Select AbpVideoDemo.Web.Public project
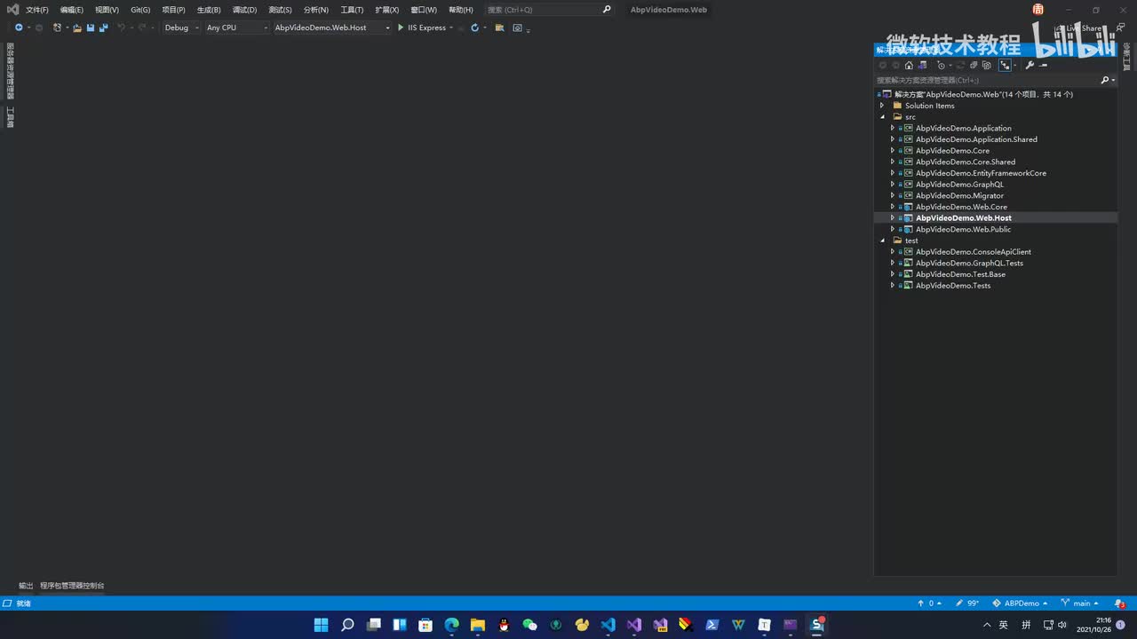Viewport: 1137px width, 639px height. coord(963,229)
